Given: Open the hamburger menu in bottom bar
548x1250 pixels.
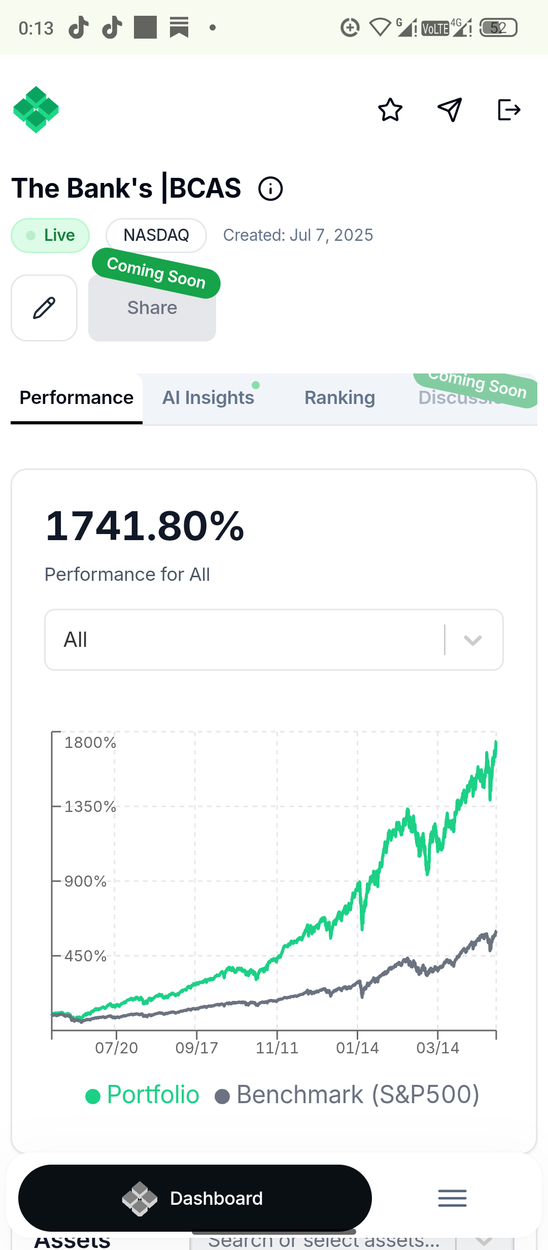Looking at the screenshot, I should click(x=452, y=1198).
